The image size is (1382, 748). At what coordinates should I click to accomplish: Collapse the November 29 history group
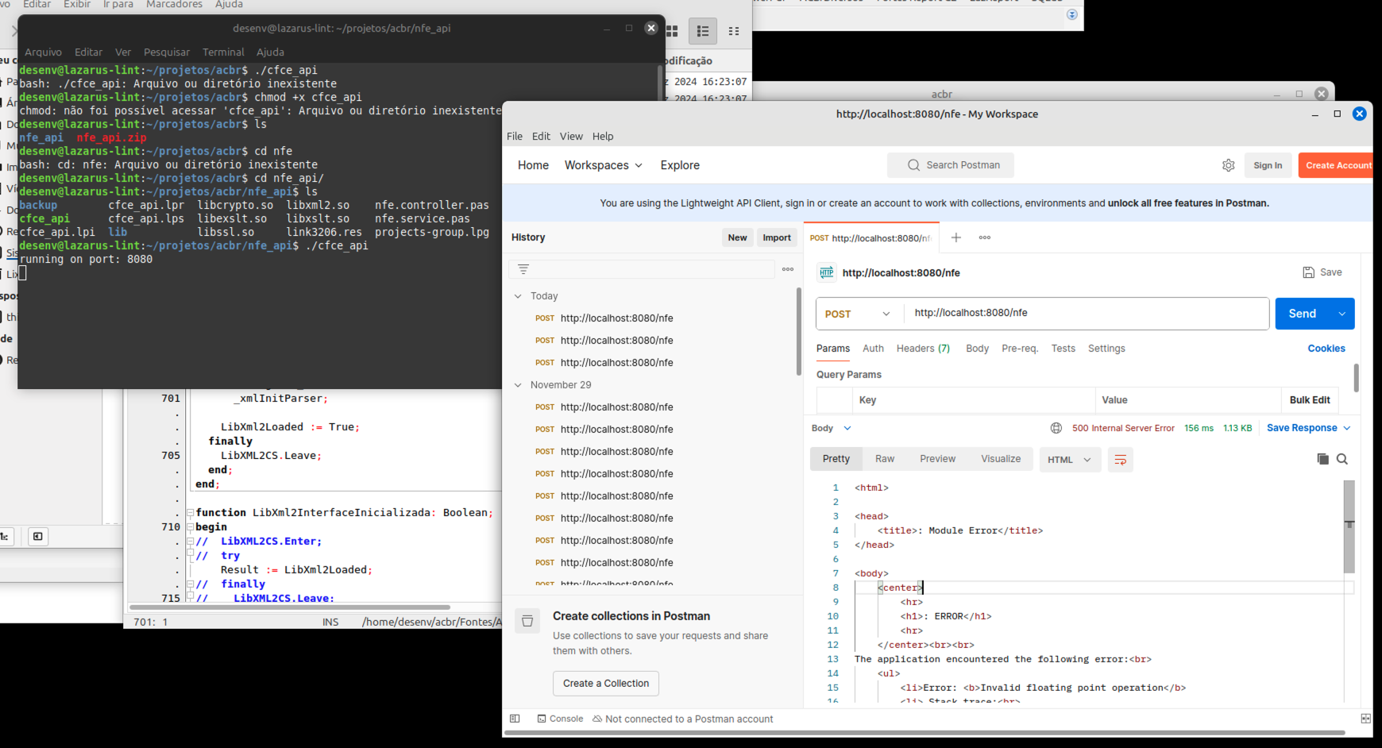(x=518, y=385)
